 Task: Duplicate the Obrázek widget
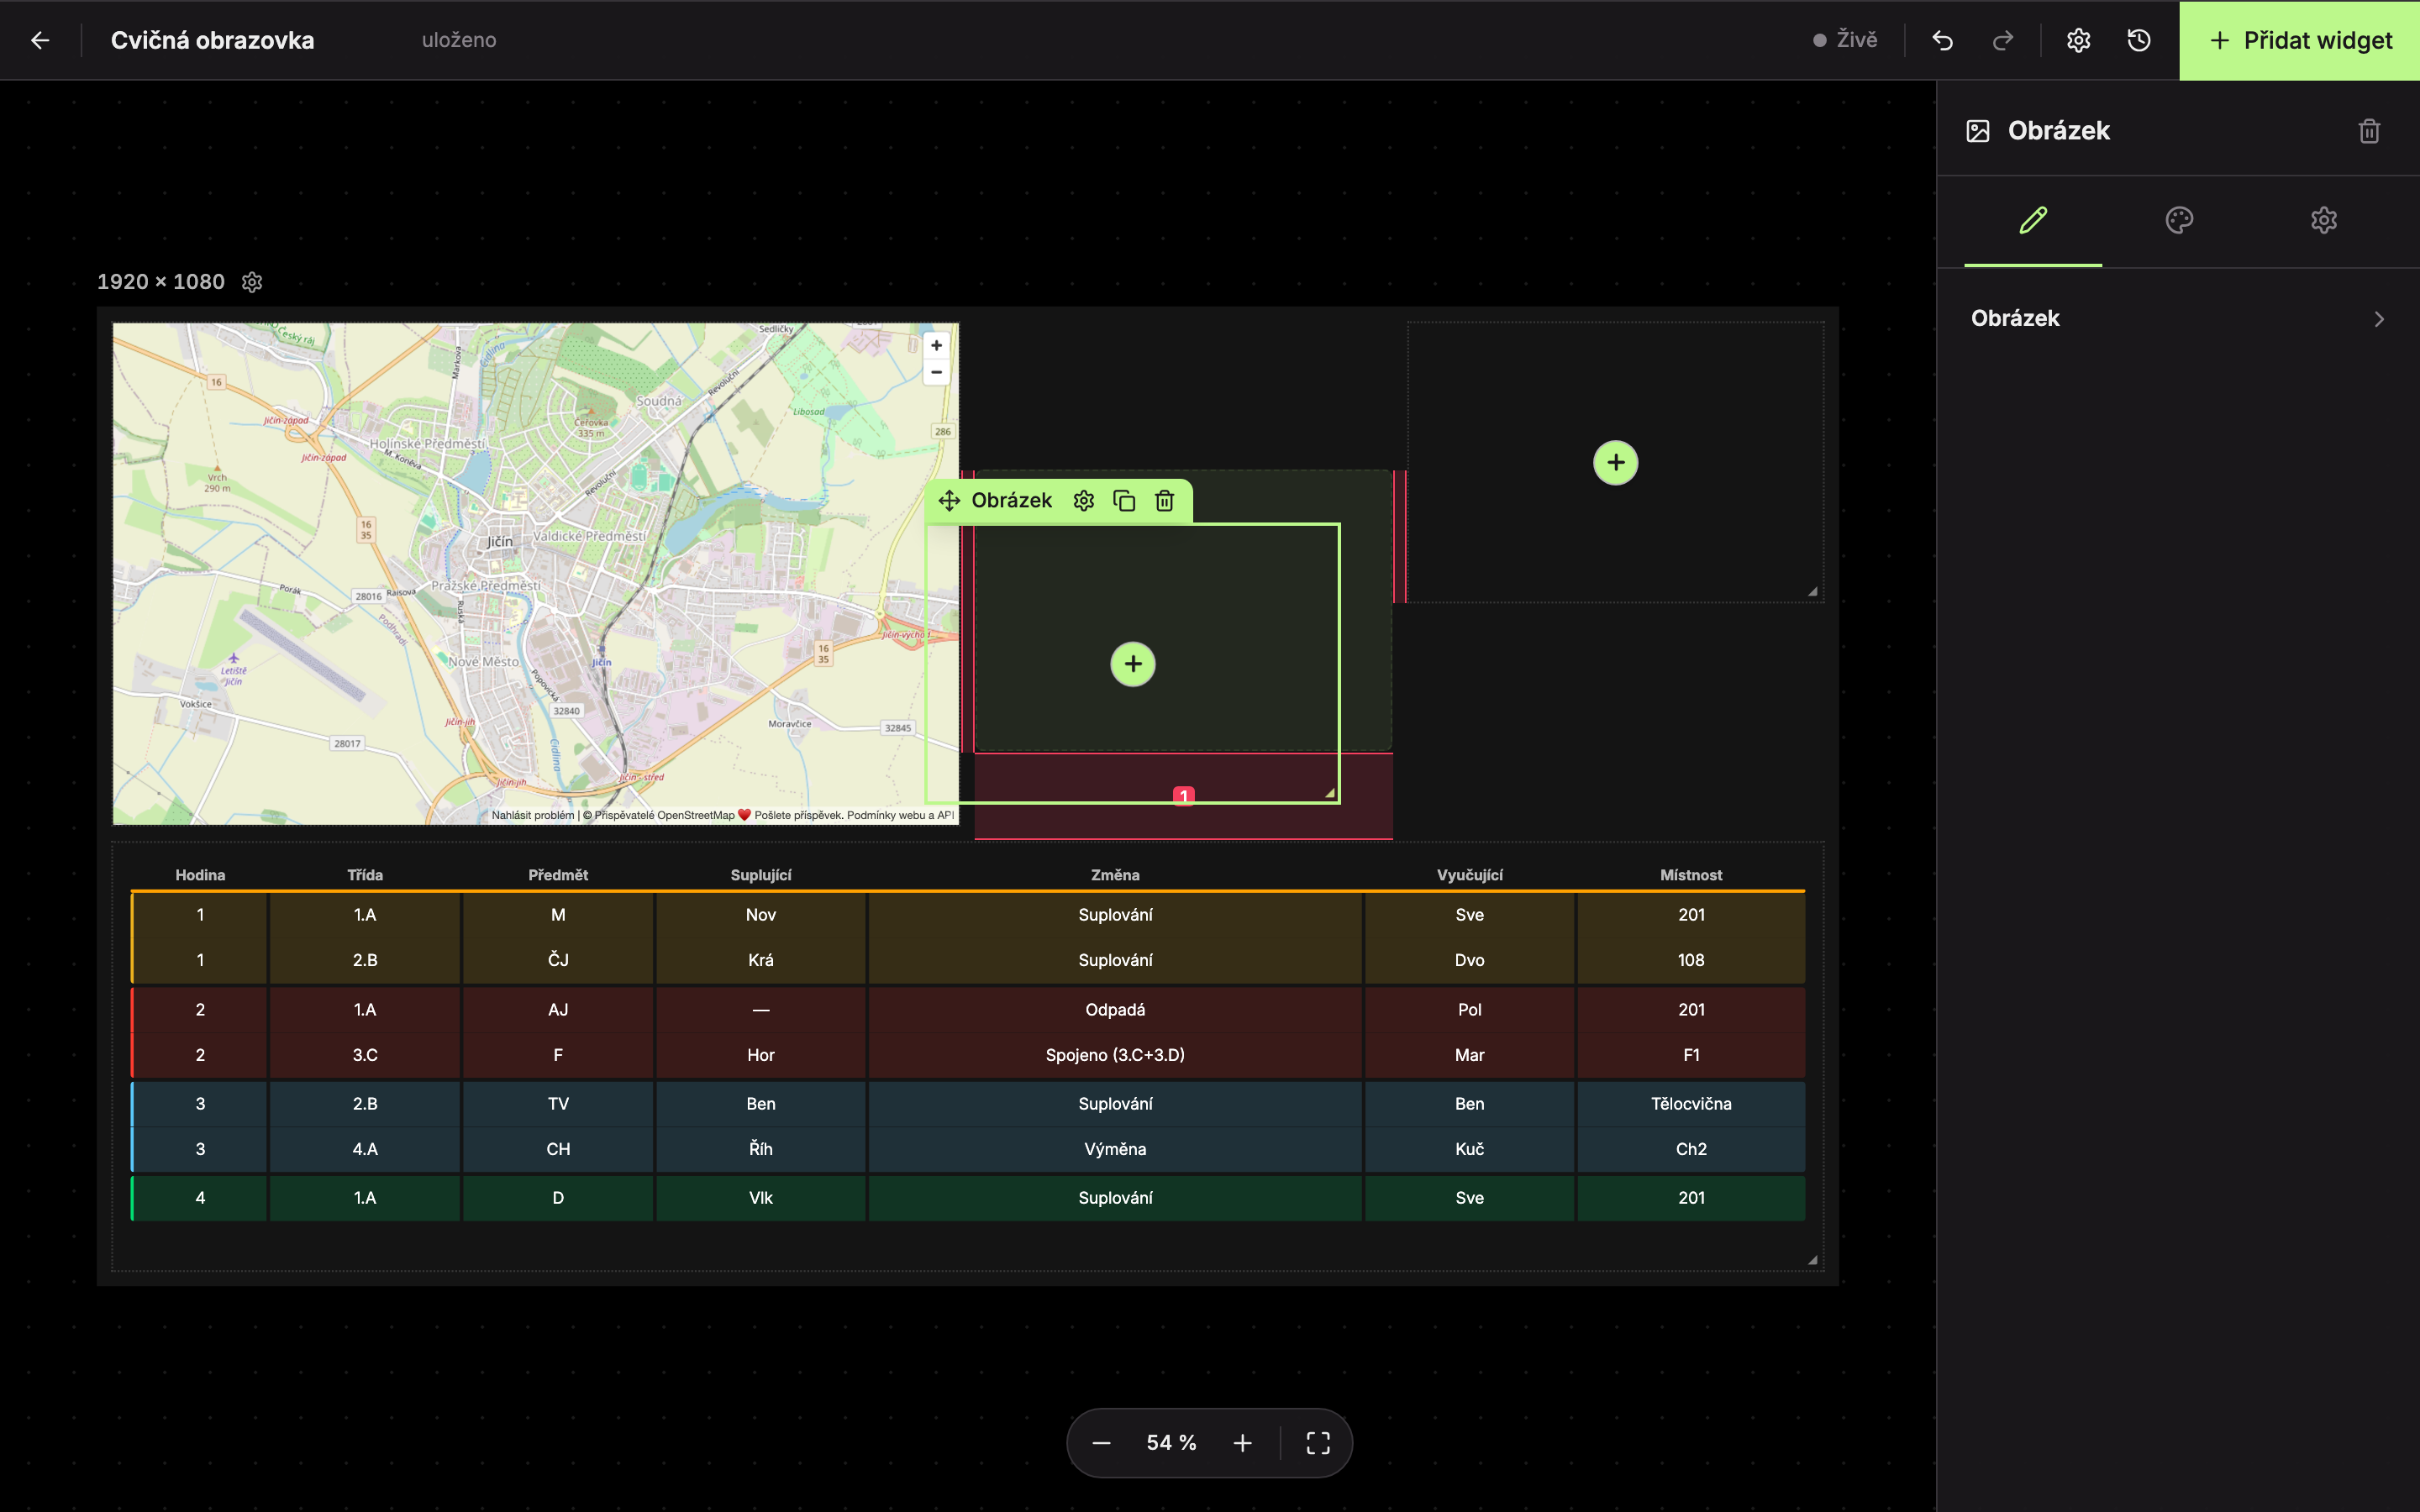pos(1124,500)
